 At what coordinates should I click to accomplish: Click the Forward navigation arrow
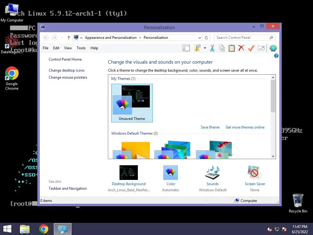tap(54, 38)
